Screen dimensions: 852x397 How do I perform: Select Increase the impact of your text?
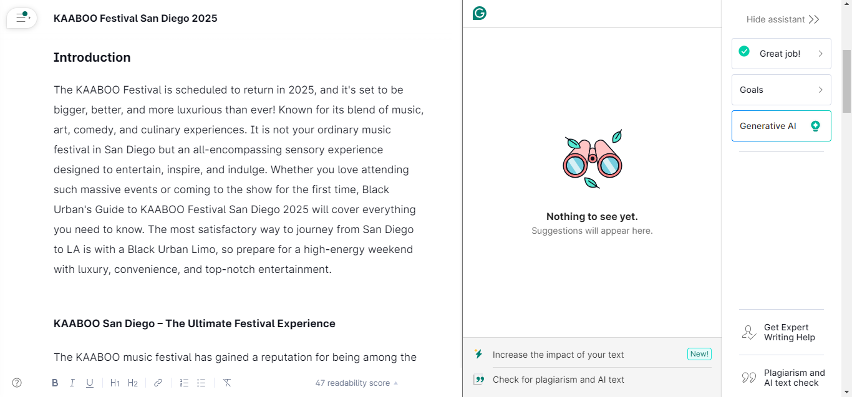(x=558, y=355)
